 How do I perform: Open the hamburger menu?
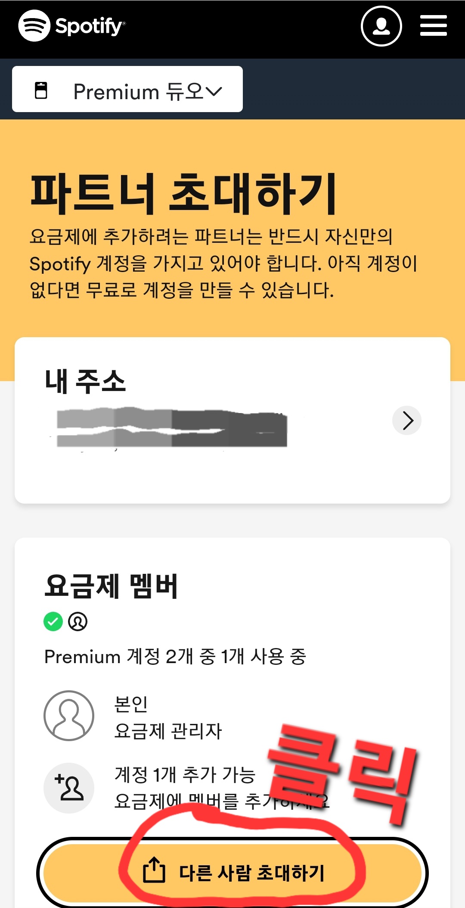(433, 26)
